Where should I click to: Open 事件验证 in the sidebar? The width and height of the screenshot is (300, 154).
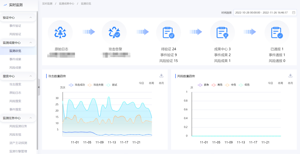click(15, 26)
